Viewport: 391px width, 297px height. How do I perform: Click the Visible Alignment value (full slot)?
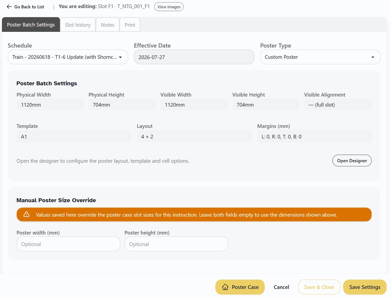pos(338,105)
